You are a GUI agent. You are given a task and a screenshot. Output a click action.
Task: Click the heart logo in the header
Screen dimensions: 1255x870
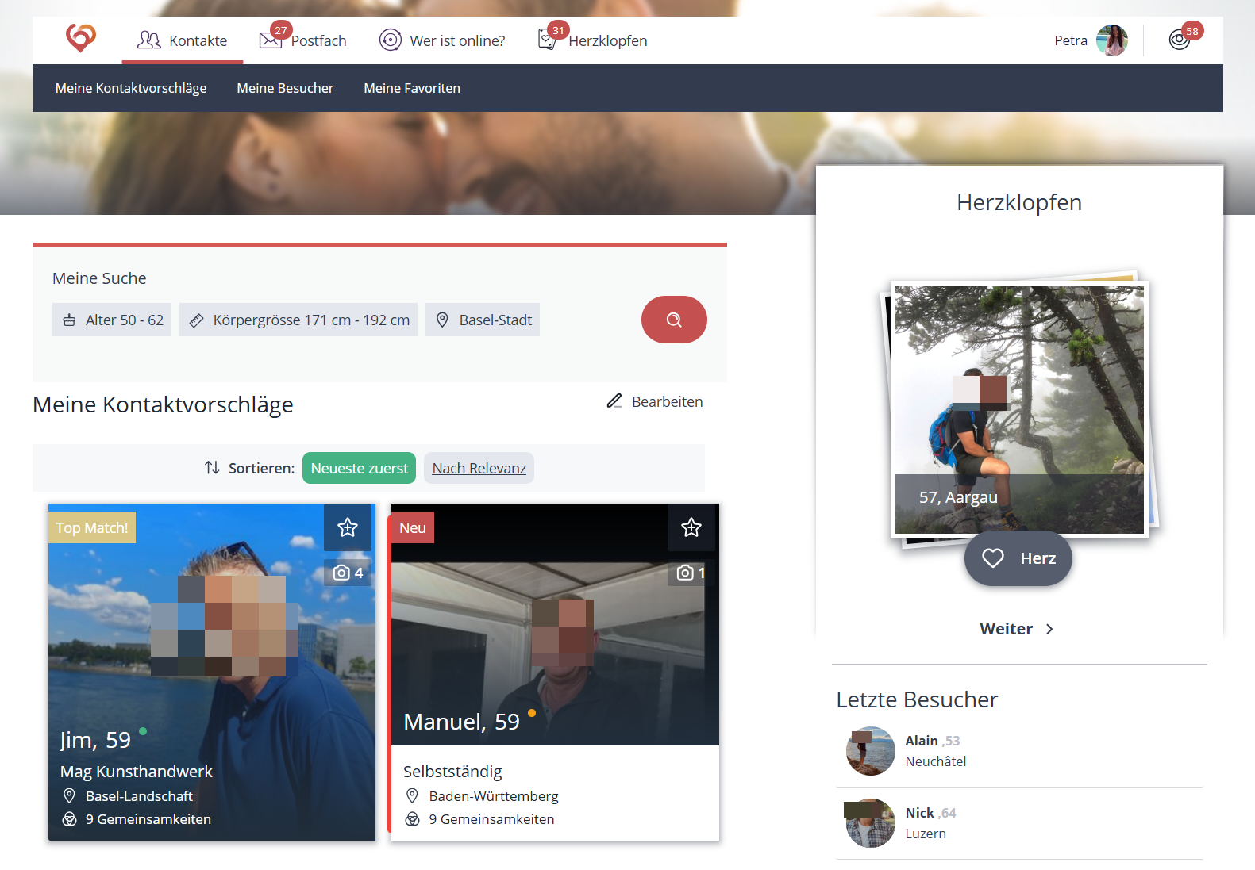point(81,38)
